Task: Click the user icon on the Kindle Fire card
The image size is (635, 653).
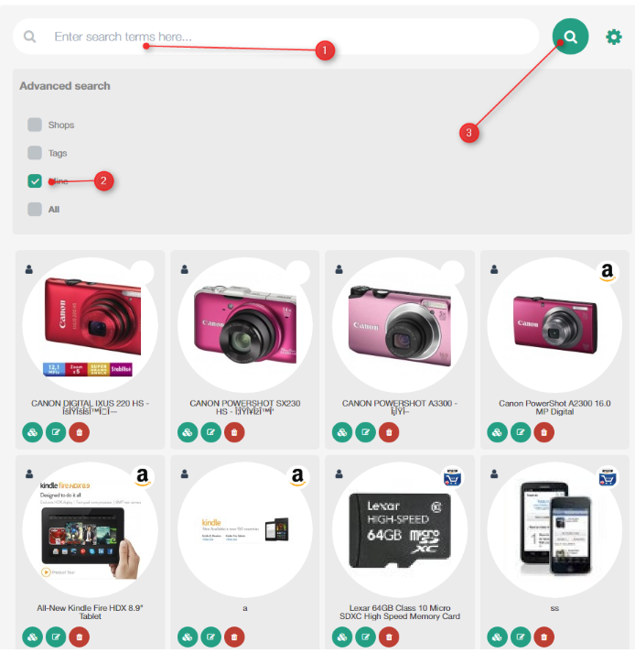Action: pyautogui.click(x=29, y=473)
